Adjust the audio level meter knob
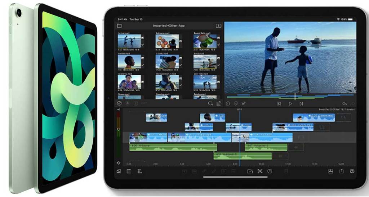The width and height of the screenshot is (369, 197). tap(119, 129)
